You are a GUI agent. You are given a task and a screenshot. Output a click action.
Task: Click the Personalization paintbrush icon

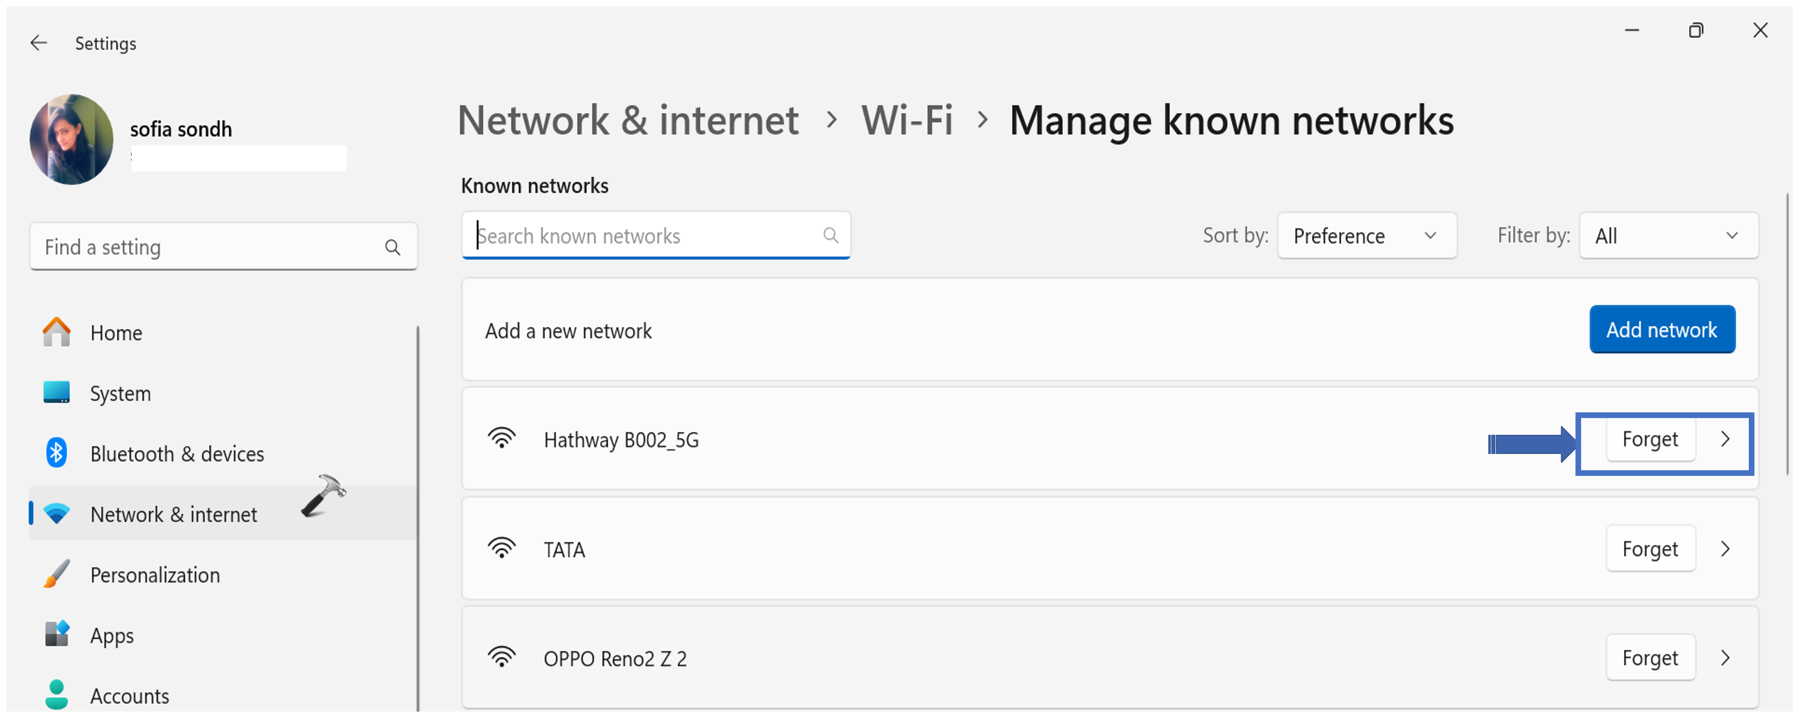tap(56, 574)
